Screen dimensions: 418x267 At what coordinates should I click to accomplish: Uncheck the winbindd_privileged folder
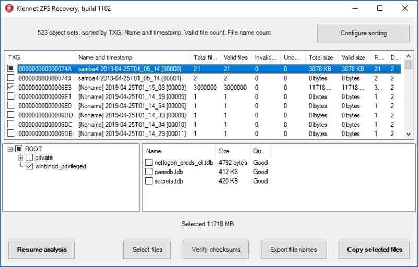click(x=29, y=167)
